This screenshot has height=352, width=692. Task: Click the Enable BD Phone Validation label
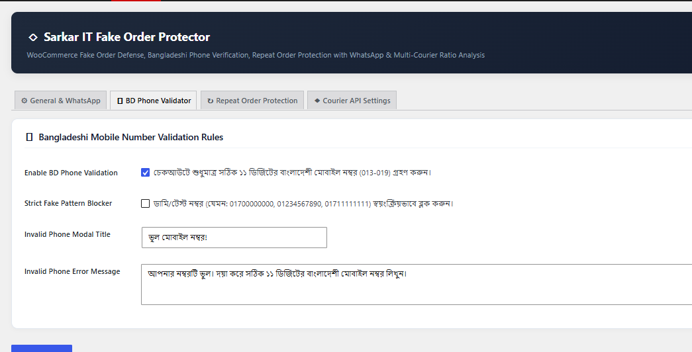point(71,173)
